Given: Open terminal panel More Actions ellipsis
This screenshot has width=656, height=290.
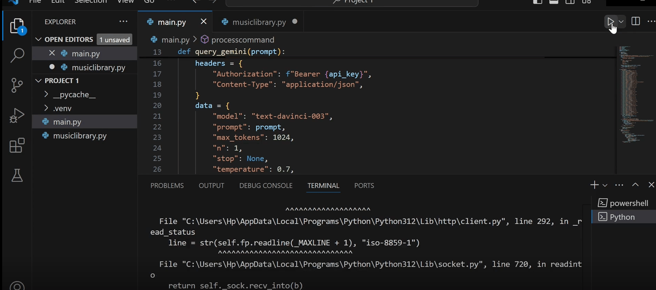Looking at the screenshot, I should 619,185.
